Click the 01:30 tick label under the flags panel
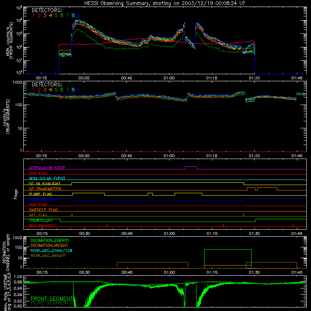 [x=255, y=234]
